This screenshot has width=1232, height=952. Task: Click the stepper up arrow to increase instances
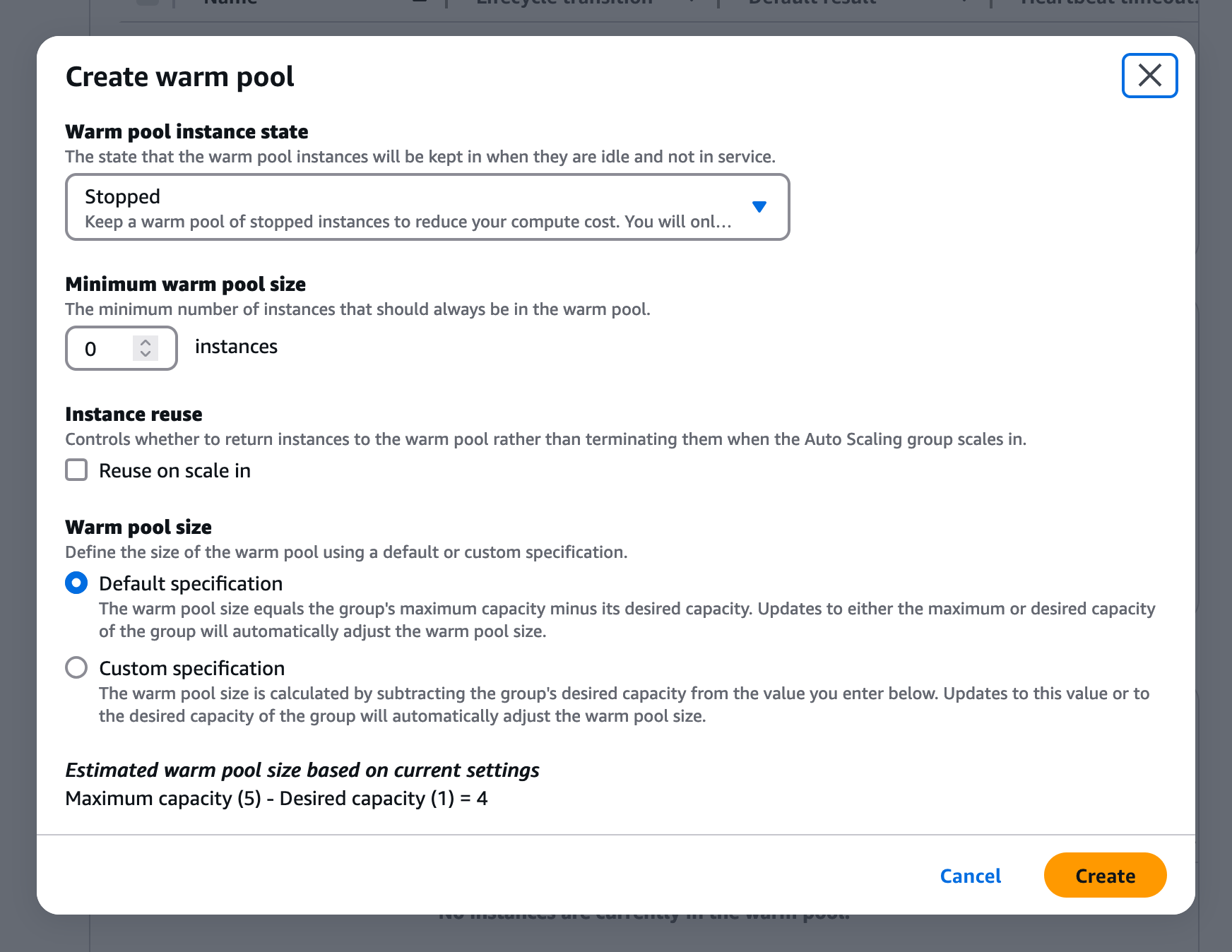pyautogui.click(x=146, y=341)
